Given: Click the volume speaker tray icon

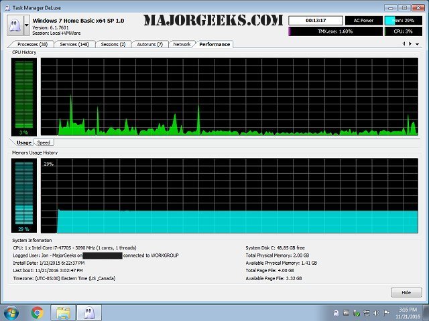Looking at the screenshot, I should click(377, 313).
